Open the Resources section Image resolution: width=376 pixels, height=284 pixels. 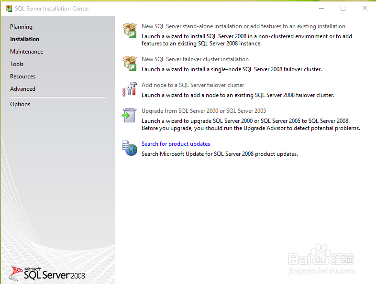pos(23,76)
